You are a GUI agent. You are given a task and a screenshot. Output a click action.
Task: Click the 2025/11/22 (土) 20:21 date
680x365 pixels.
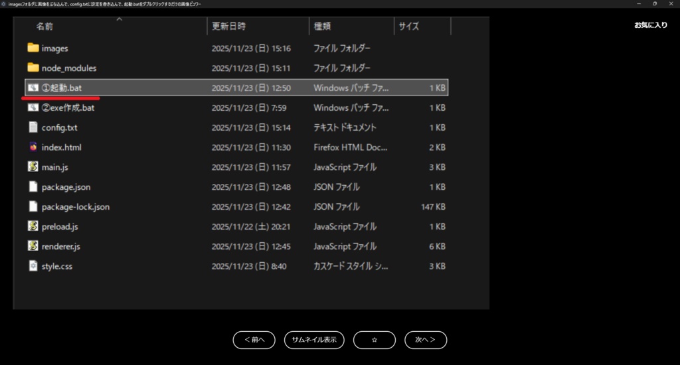point(251,226)
